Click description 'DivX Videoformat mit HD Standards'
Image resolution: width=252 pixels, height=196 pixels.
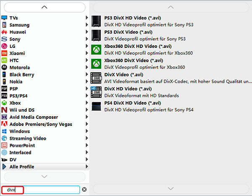(142, 96)
